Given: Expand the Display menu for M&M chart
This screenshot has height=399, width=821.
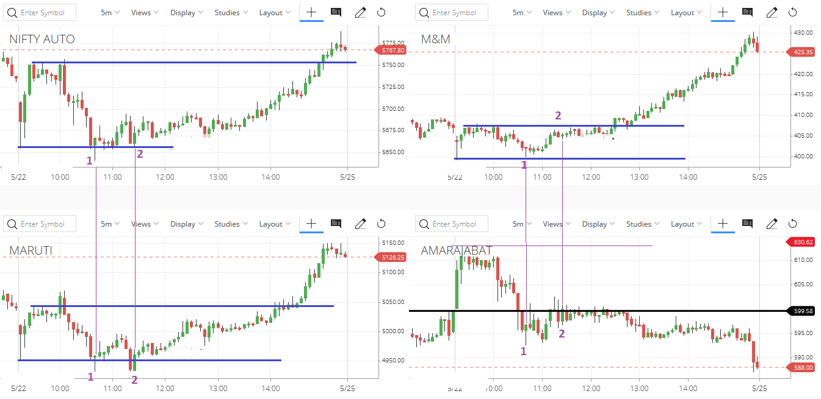Looking at the screenshot, I should tap(599, 12).
